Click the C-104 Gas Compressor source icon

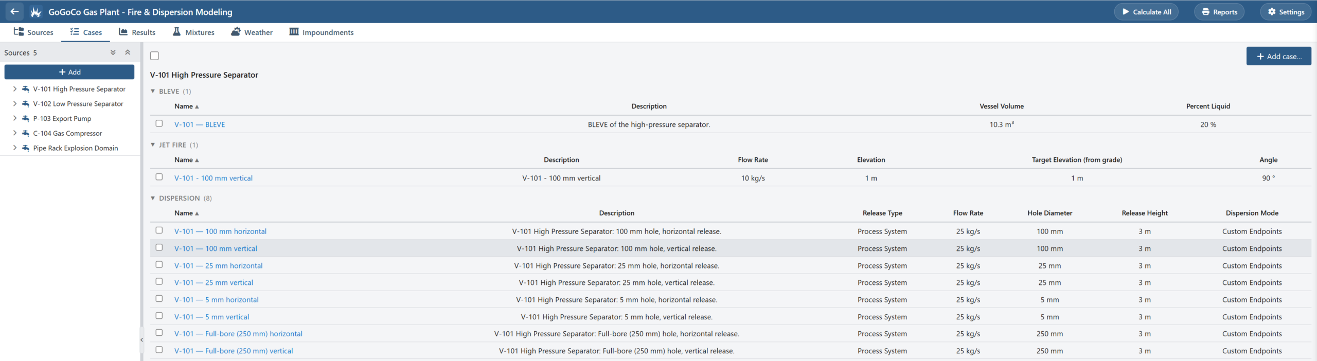(x=26, y=133)
